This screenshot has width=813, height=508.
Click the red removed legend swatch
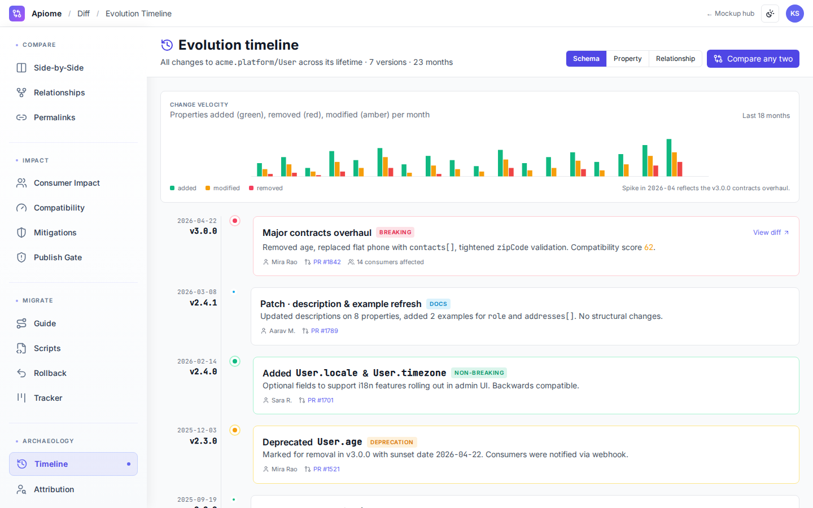point(251,188)
